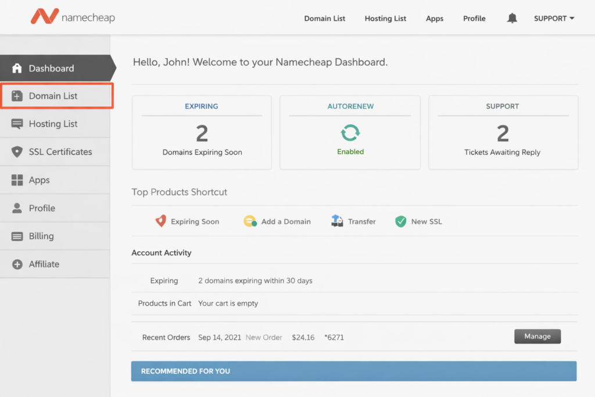Viewport: 595px width, 397px height.
Task: Click the Manage button for recent order
Action: tap(537, 336)
